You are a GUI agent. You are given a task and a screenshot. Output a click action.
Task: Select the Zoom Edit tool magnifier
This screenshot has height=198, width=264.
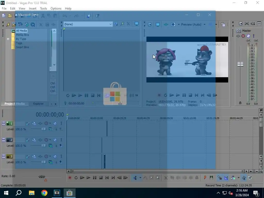point(158,178)
